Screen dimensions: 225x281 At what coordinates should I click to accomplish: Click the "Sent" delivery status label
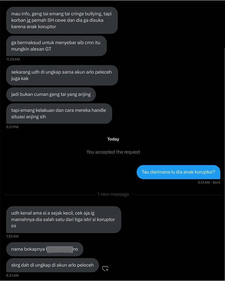216,183
